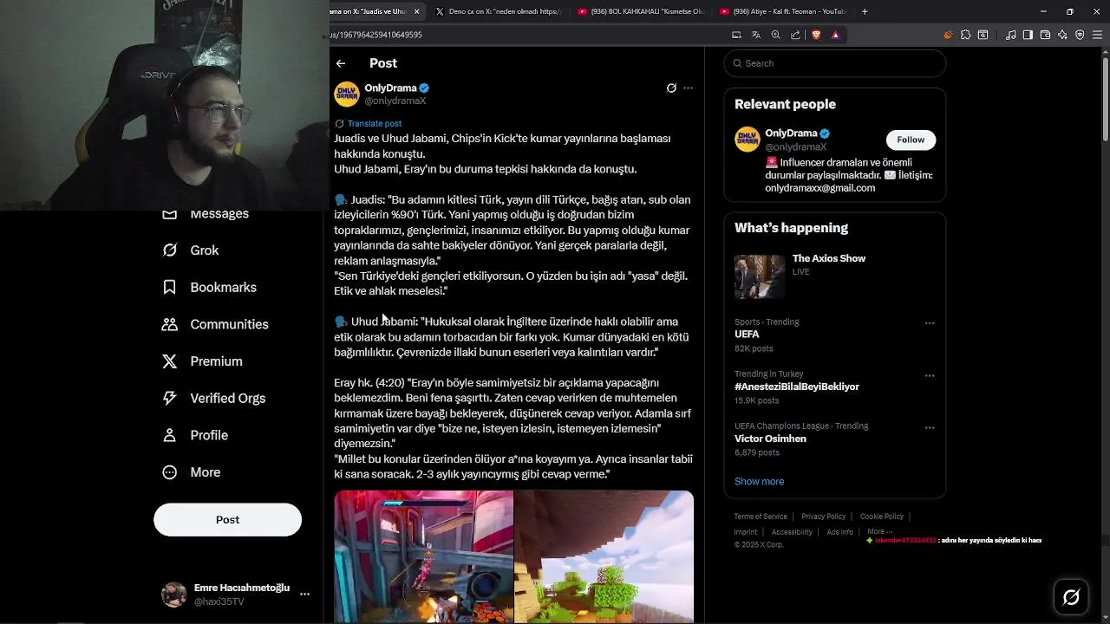Switch to the Deno ca on X tab
The width and height of the screenshot is (1110, 624).
click(x=498, y=11)
